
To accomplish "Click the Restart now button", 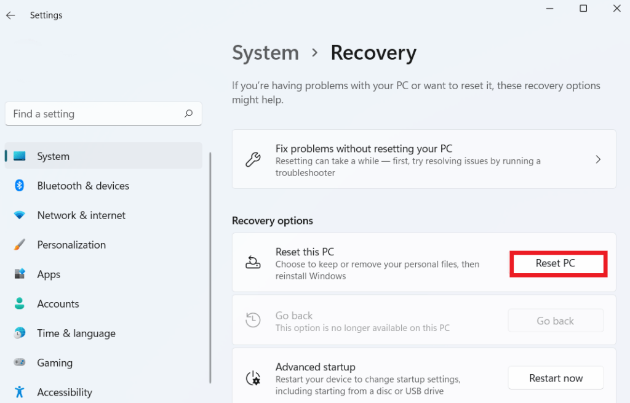I will [556, 378].
